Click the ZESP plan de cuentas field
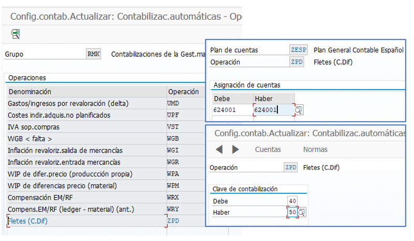 point(299,50)
